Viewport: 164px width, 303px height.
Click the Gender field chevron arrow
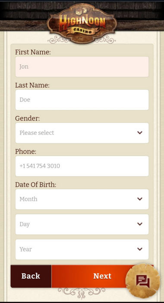pos(140,133)
